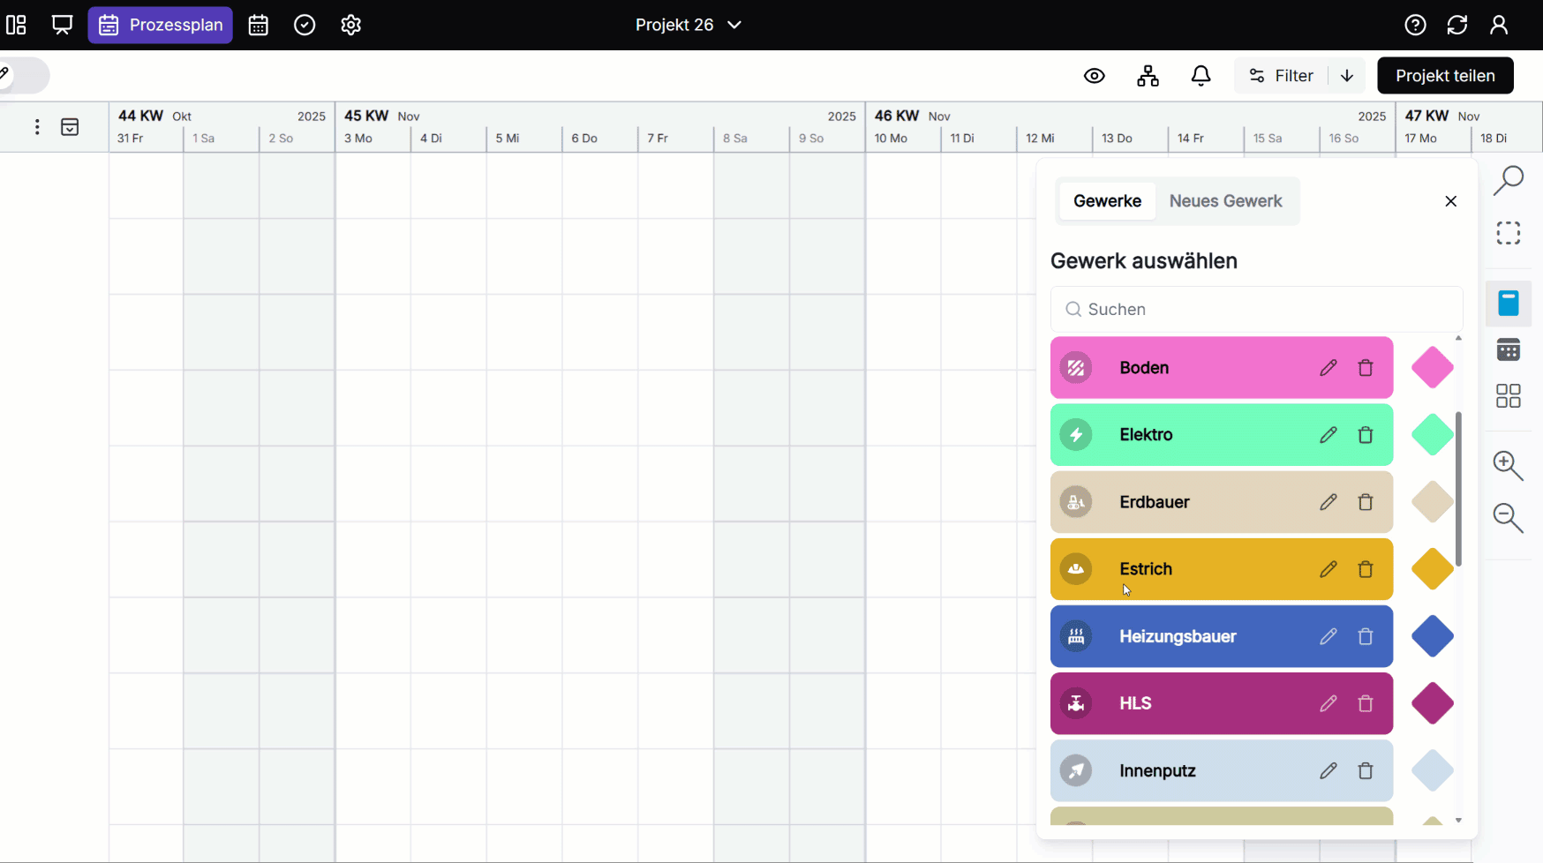Select the presentation board icon in the toolbar
Viewport: 1543px width, 863px height.
tap(62, 25)
